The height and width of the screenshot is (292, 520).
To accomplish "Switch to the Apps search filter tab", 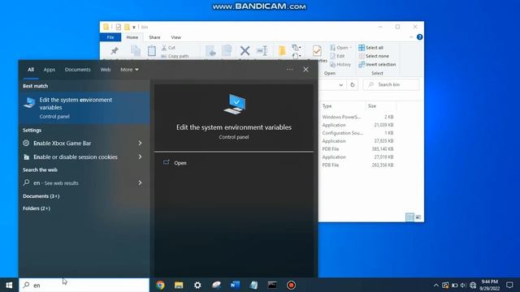I will pos(50,70).
